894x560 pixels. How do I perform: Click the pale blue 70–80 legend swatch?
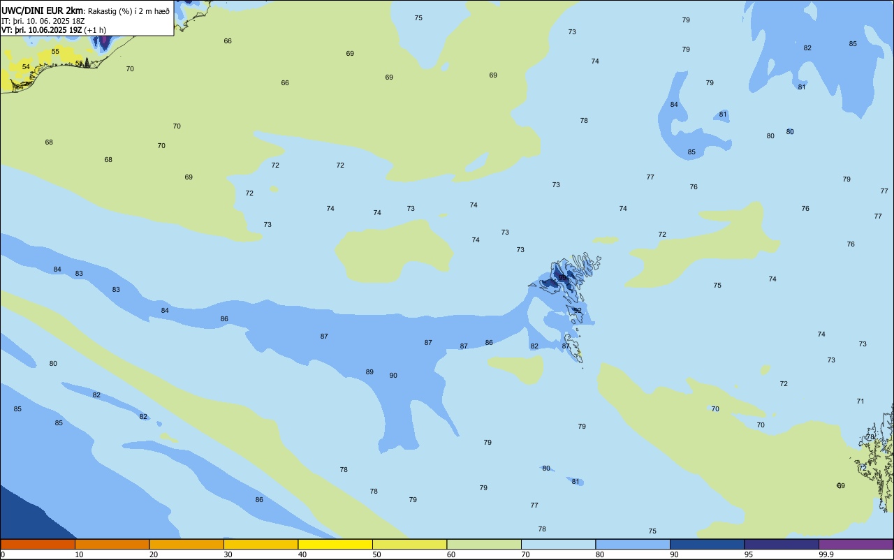tap(559, 544)
